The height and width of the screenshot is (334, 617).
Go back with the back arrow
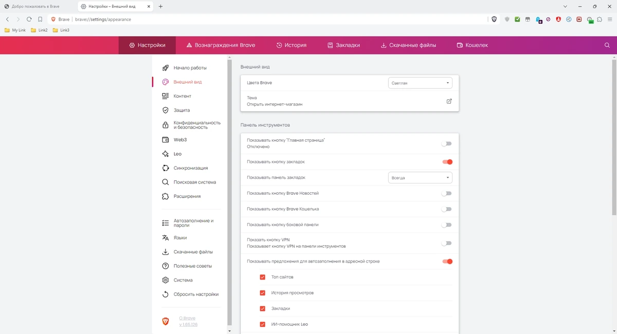coord(7,19)
